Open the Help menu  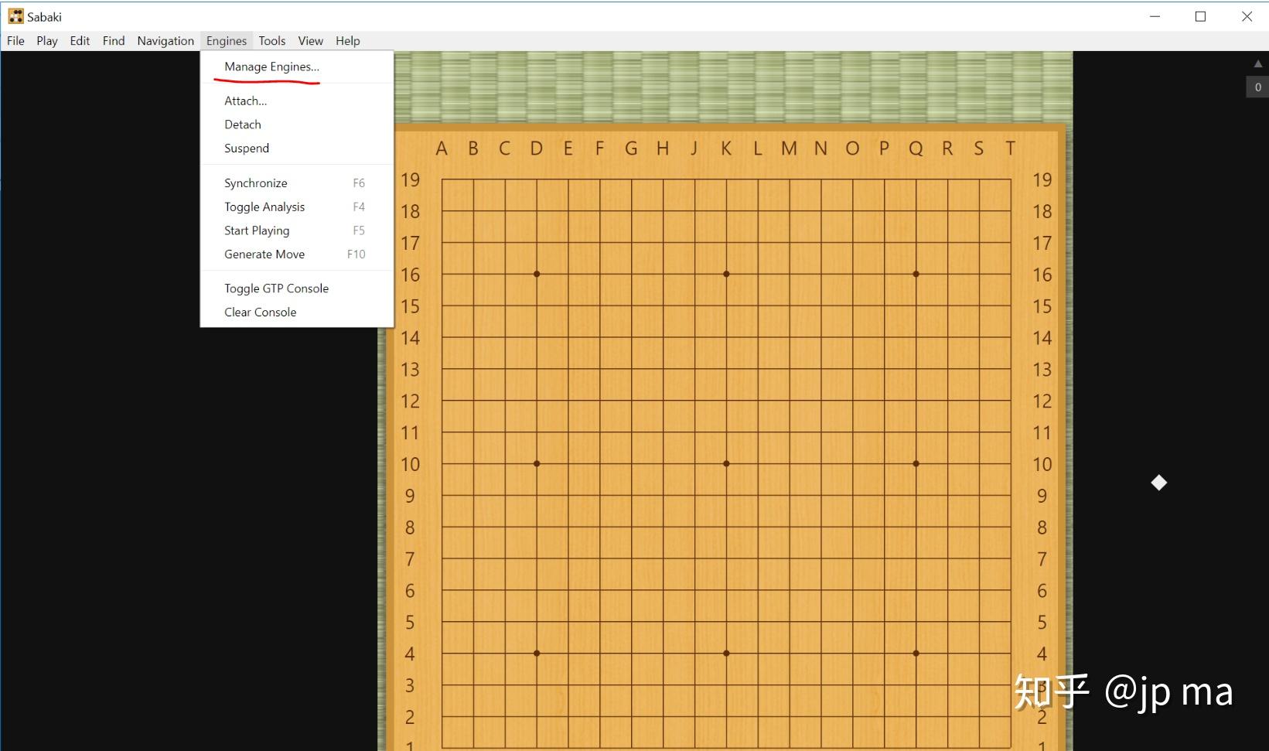click(347, 40)
